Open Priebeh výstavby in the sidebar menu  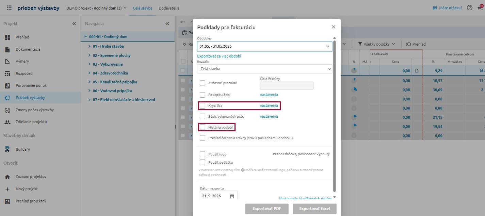click(x=40, y=98)
